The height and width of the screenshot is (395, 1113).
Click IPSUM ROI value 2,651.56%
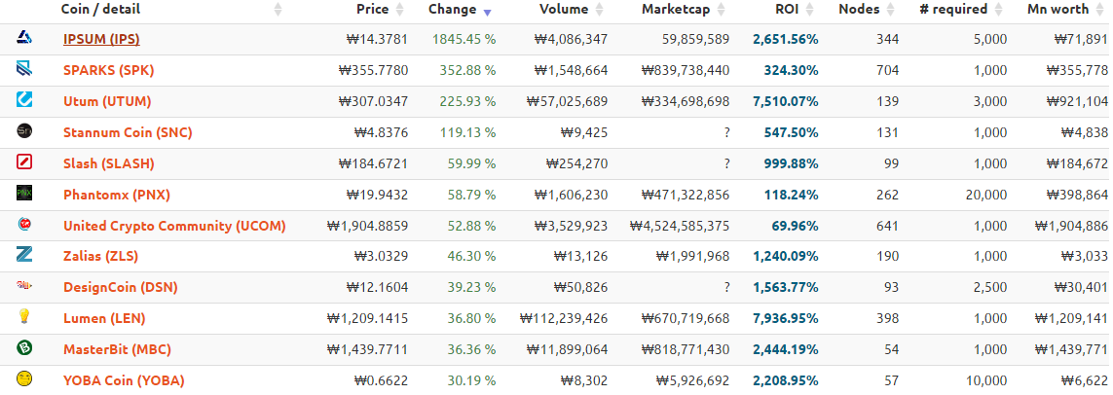(786, 40)
